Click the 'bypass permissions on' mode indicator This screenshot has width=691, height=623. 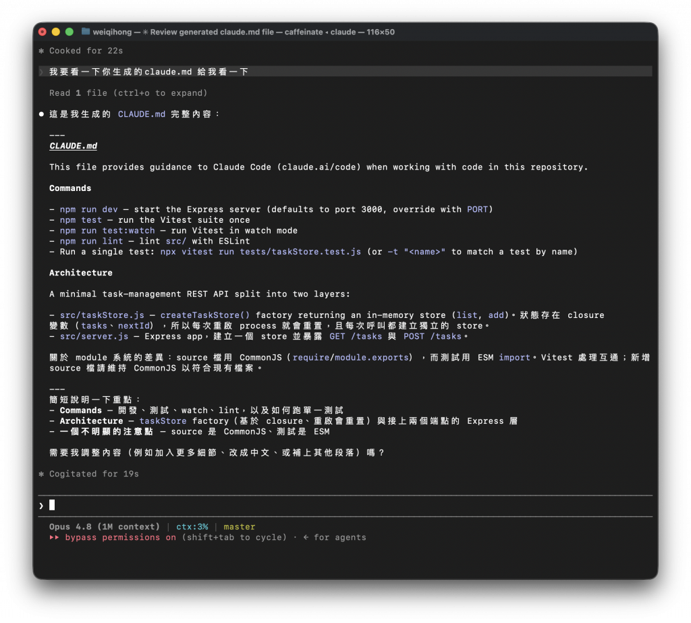120,537
